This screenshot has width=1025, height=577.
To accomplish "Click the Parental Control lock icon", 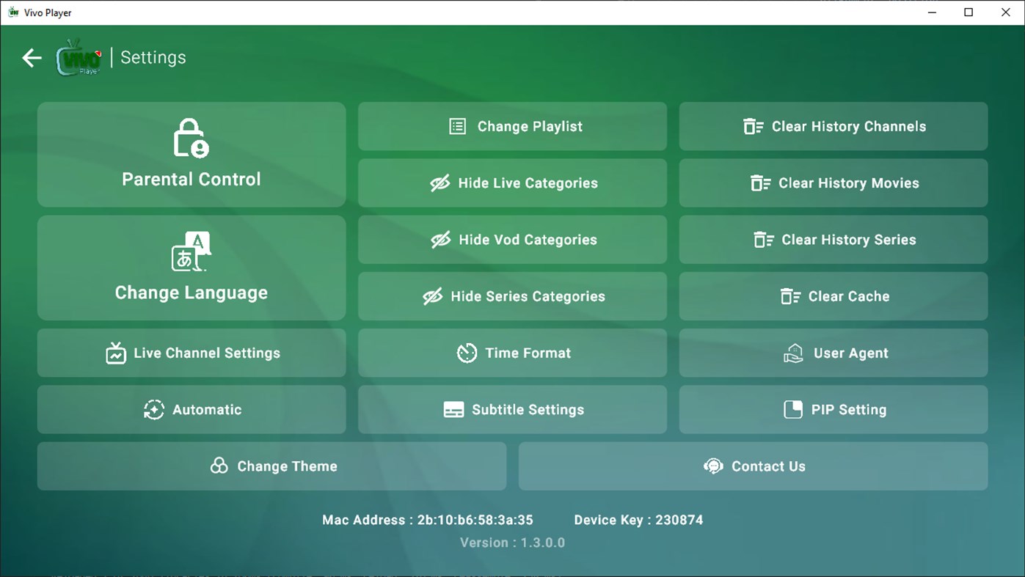I will (191, 138).
